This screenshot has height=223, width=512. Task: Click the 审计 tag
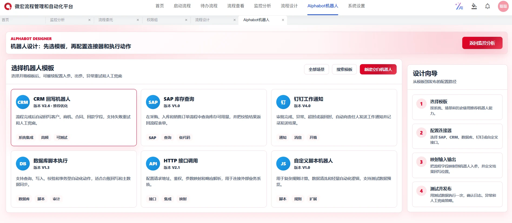click(x=56, y=199)
